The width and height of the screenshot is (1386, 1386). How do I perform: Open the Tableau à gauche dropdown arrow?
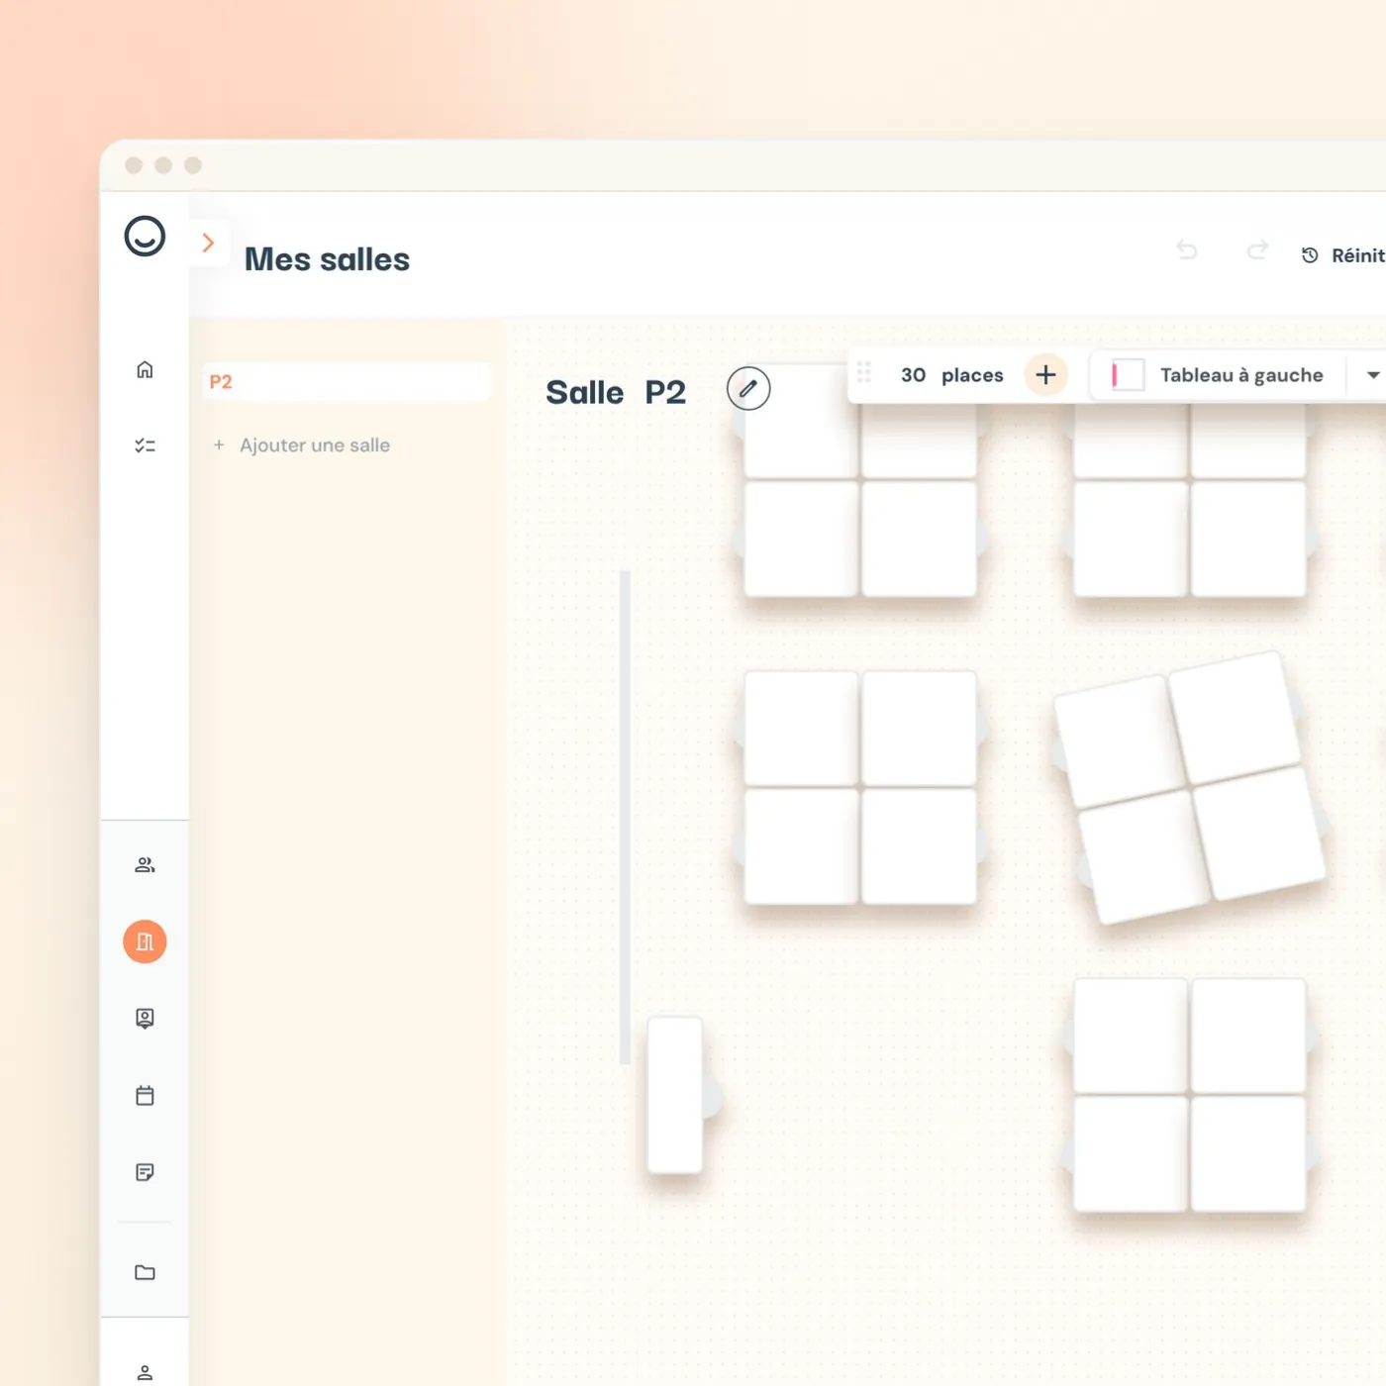[1372, 375]
